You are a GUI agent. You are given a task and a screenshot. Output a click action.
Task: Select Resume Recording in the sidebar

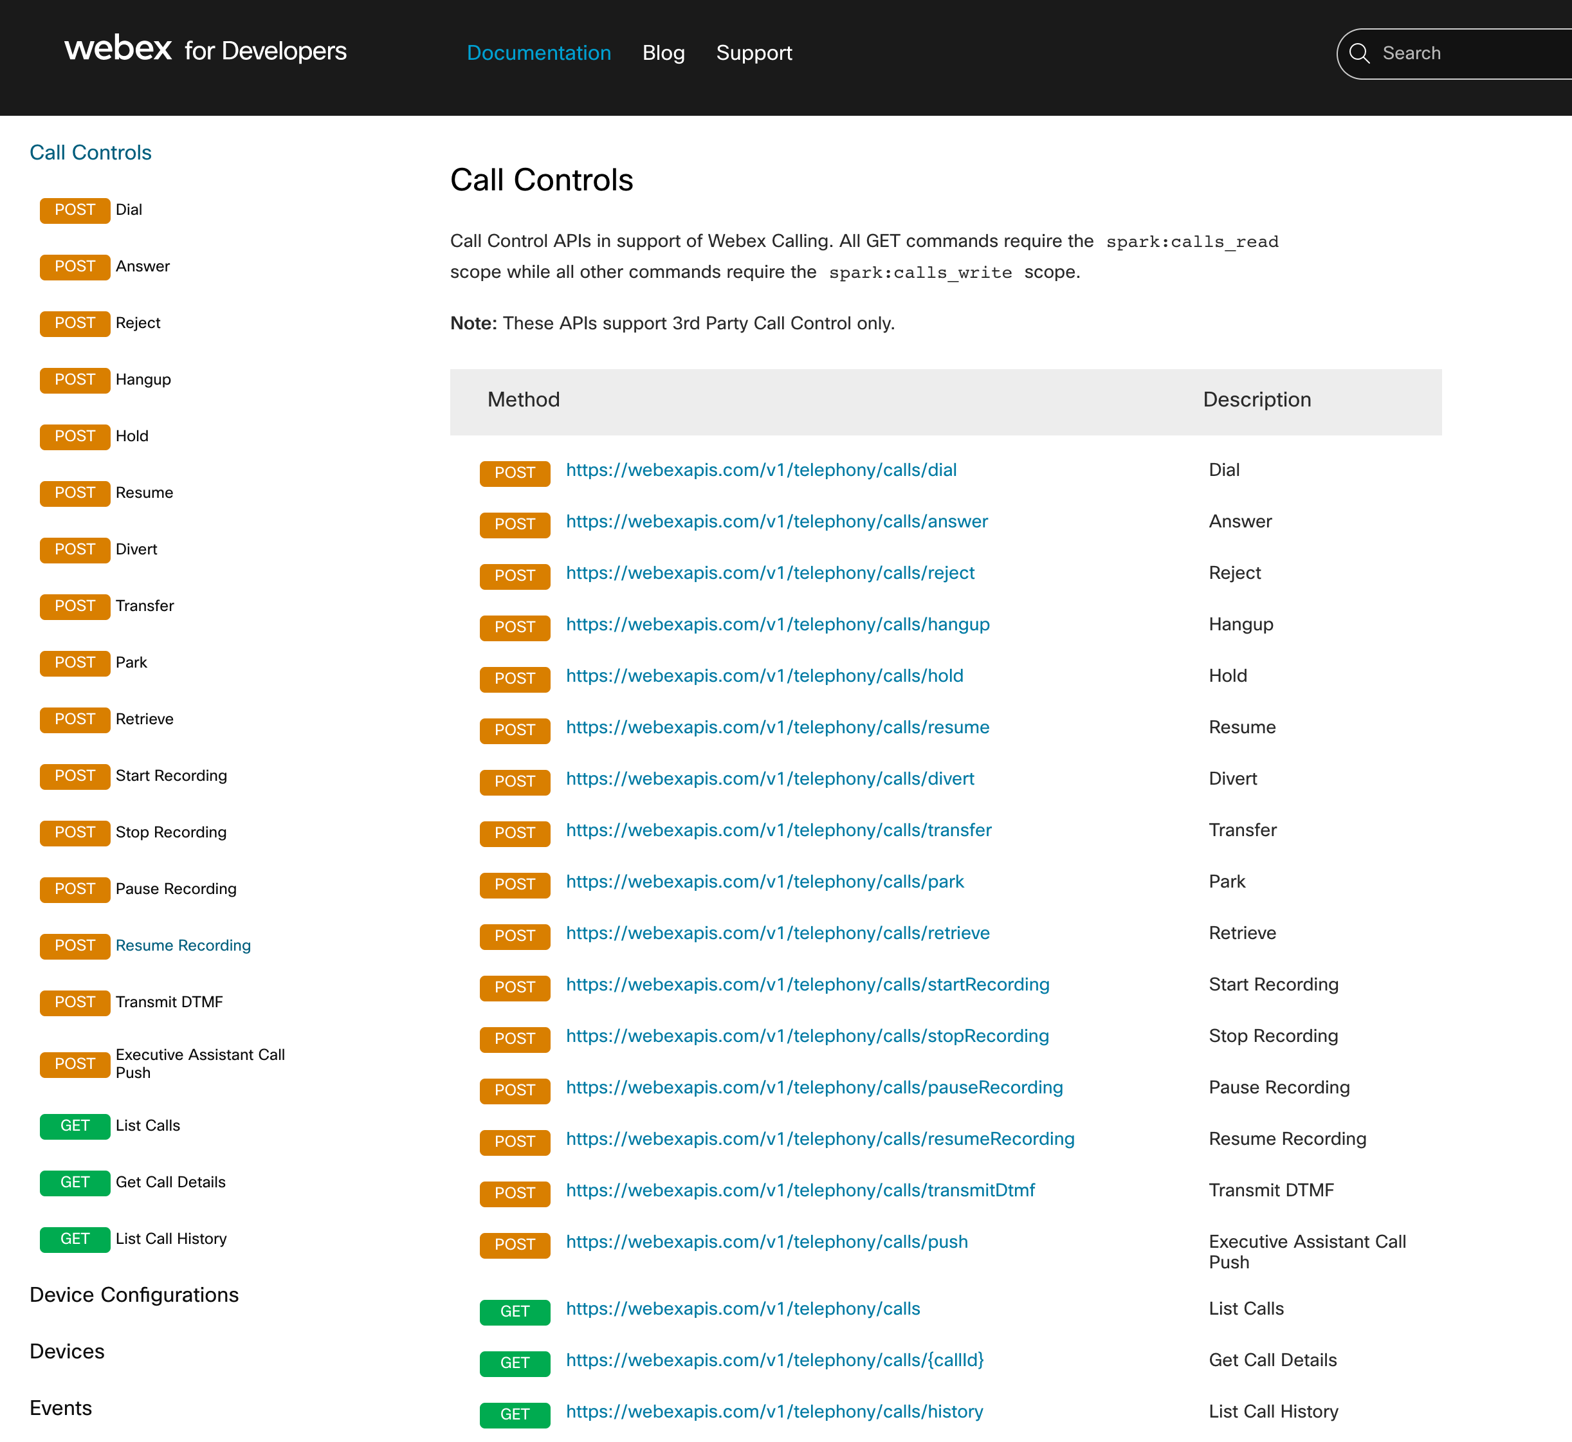click(183, 945)
